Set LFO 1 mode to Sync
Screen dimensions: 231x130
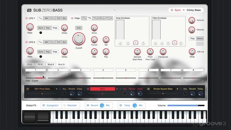41,28
